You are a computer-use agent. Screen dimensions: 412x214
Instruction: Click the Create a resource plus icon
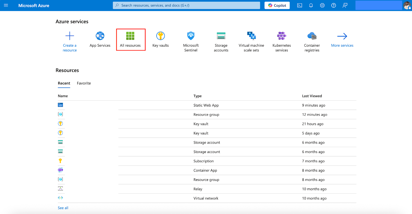[70, 36]
